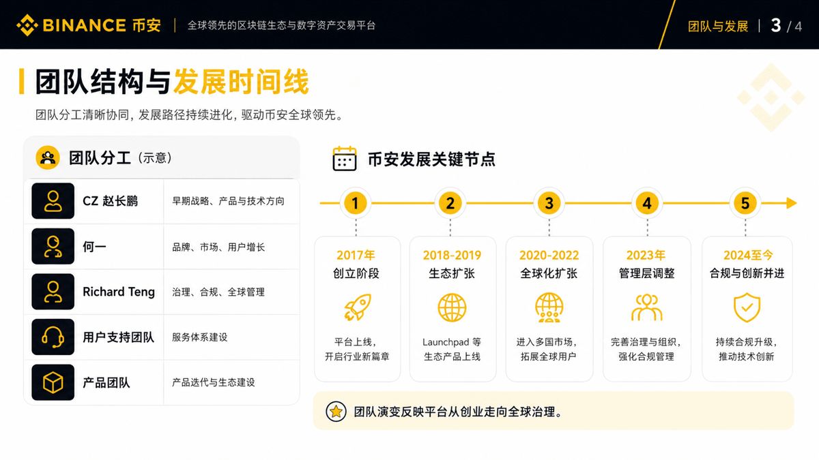819x460 pixels.
Task: Click the 产品团队 row label
Action: [106, 382]
